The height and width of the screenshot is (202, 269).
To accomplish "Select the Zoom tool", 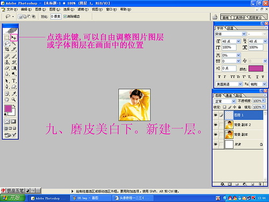I will 14,100.
